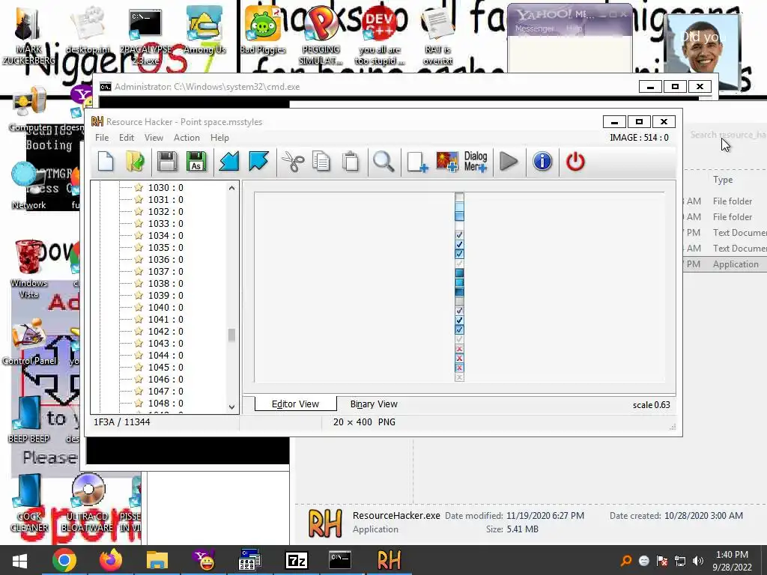Open the Help menu
Viewport: 767px width, 575px height.
pos(219,138)
